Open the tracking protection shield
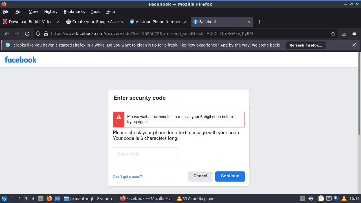The width and height of the screenshot is (361, 203). click(38, 34)
